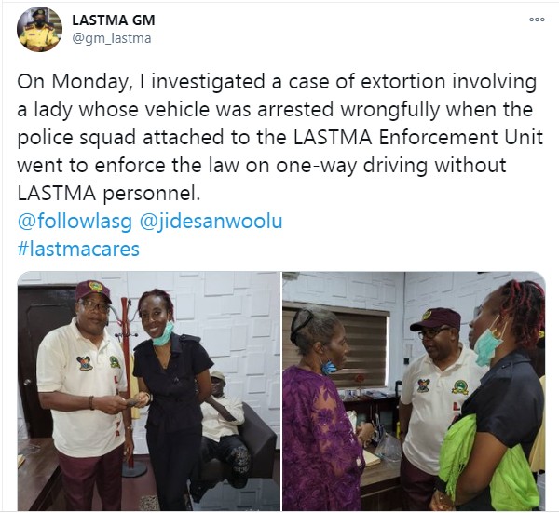Open the right attached photo

coord(414,391)
